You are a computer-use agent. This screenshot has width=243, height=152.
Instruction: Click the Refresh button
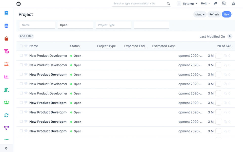coord(214,14)
